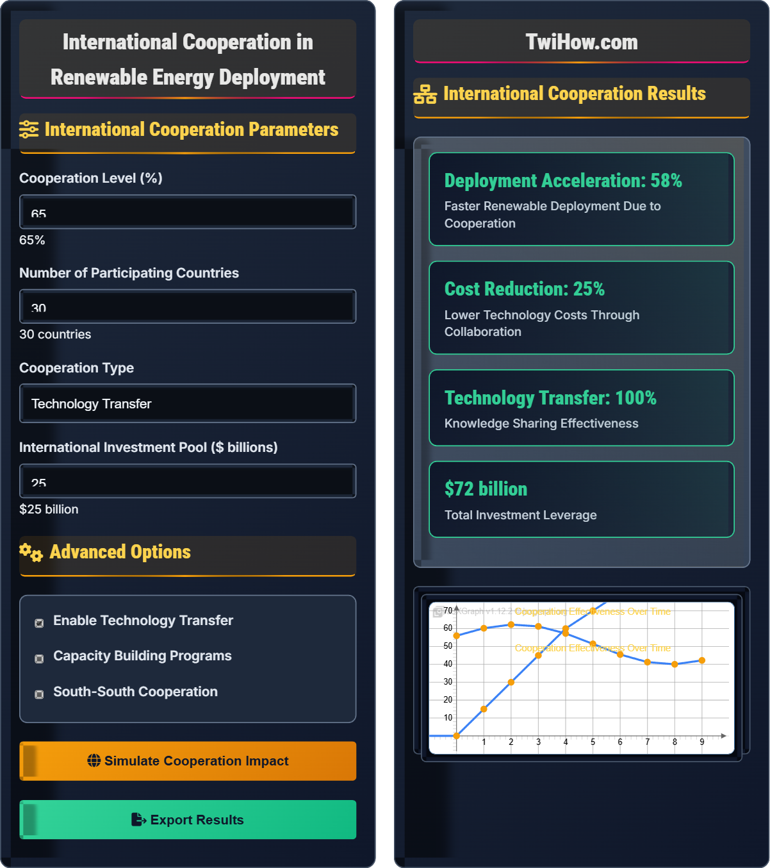The width and height of the screenshot is (770, 868).
Task: Click the Cooperation Level input field
Action: (188, 212)
